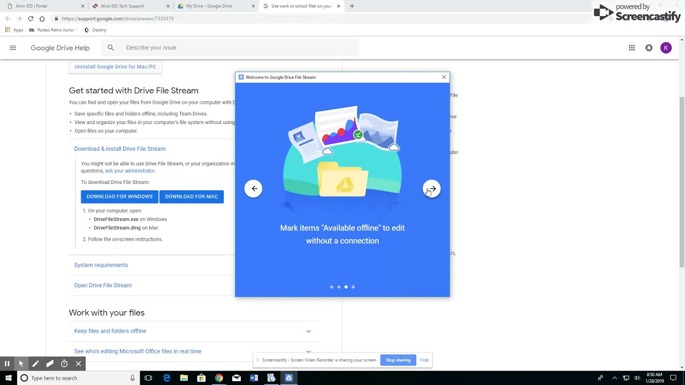The height and width of the screenshot is (385, 685).
Task: Go to next slide in File Stream welcome
Action: 432,189
